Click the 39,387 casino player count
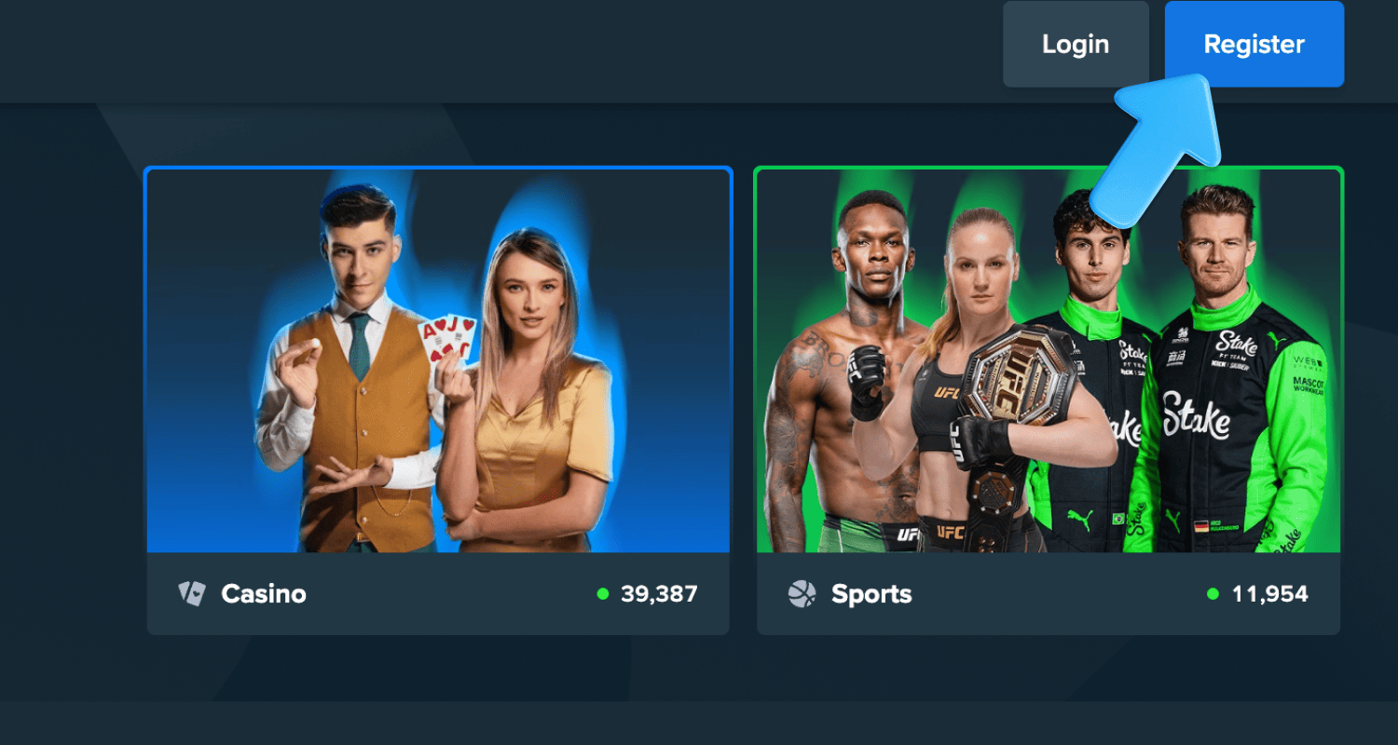Image resolution: width=1398 pixels, height=745 pixels. 659,594
